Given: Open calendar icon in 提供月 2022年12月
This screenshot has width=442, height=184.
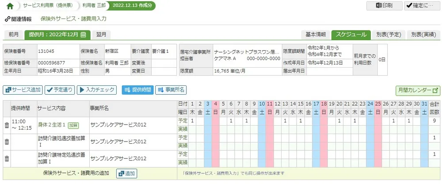Looking at the screenshot, I should 83,34.
